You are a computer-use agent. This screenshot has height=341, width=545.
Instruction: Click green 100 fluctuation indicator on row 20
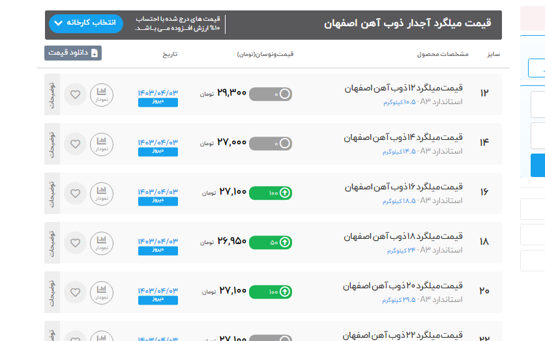point(271,292)
